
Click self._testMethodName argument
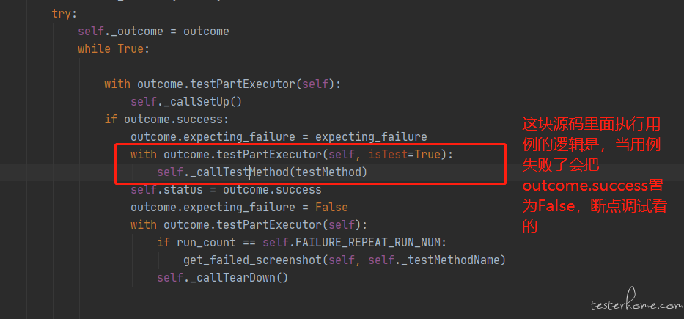[x=436, y=260]
